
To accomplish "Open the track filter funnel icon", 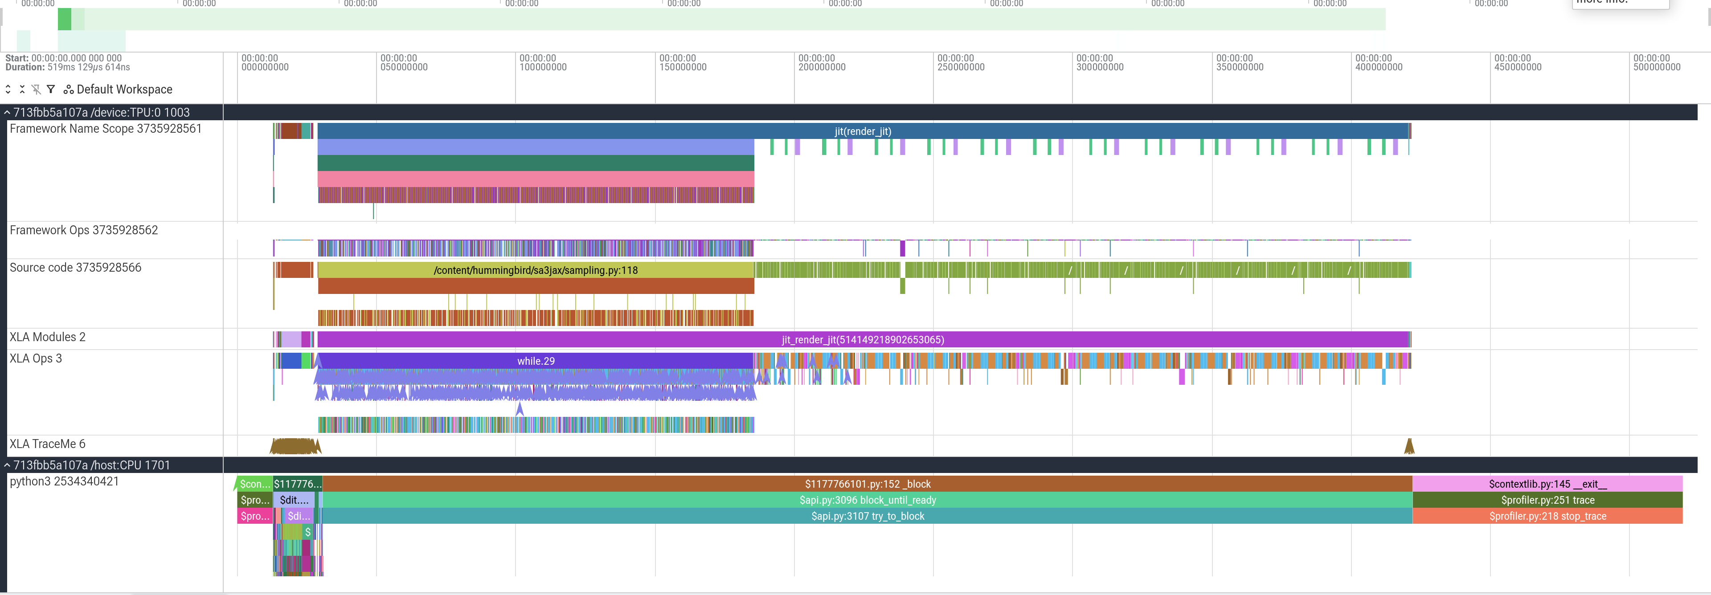I will click(x=50, y=89).
